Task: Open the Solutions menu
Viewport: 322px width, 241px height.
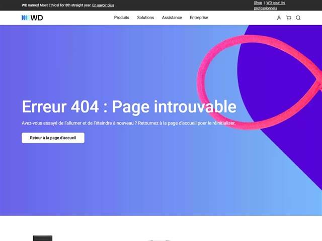Action: pyautogui.click(x=145, y=18)
